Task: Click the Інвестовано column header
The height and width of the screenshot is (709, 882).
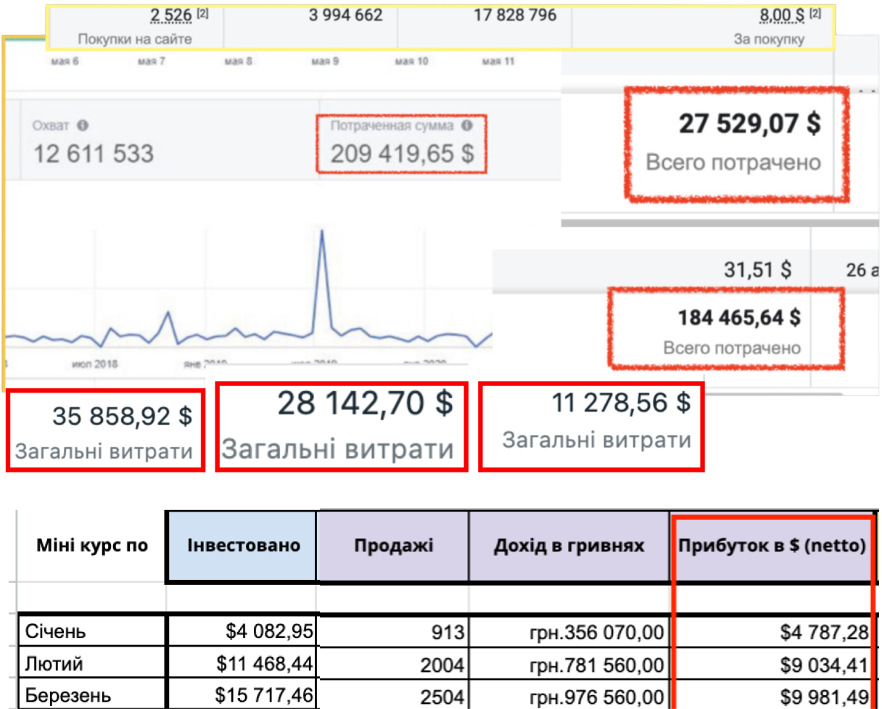Action: coord(242,546)
